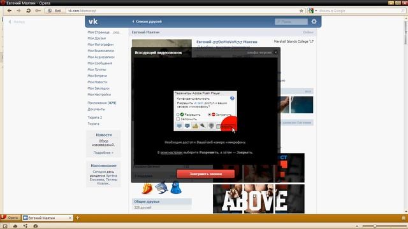Image resolution: width=408 pixels, height=229 pixels.
Task: Open VK settings gear icon
Action: [314, 22]
